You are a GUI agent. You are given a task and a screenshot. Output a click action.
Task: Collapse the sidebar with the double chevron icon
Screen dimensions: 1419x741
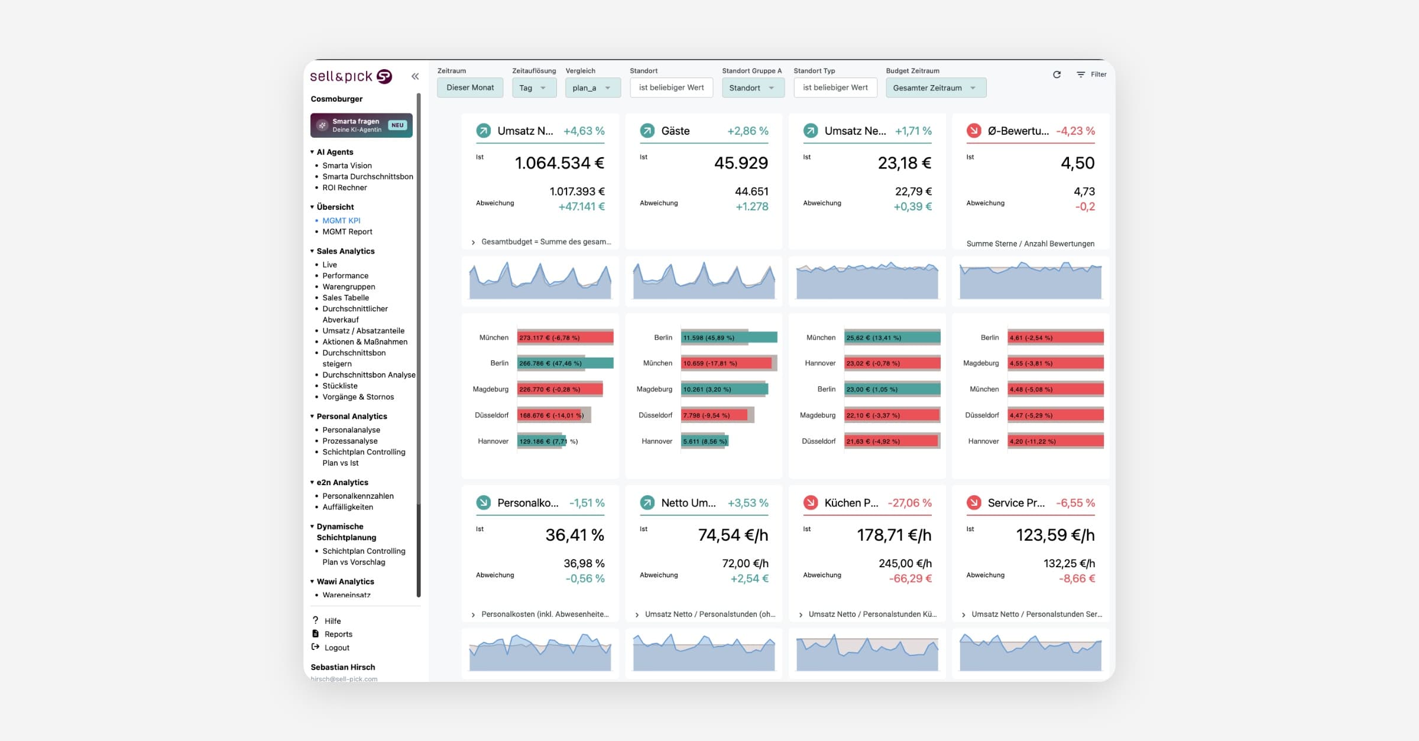[415, 76]
